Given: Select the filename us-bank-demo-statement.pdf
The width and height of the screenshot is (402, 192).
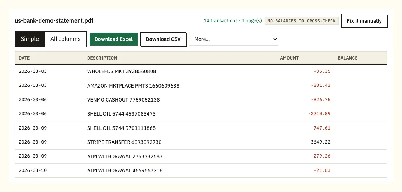Looking at the screenshot, I should [x=54, y=20].
